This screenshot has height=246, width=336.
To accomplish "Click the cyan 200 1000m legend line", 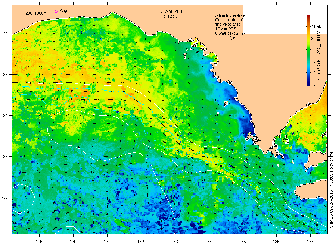I will click(31, 16).
